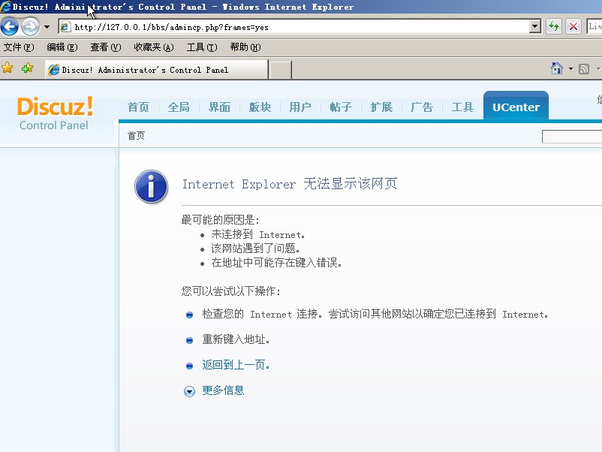Open the Favorites Center star icon

click(8, 68)
